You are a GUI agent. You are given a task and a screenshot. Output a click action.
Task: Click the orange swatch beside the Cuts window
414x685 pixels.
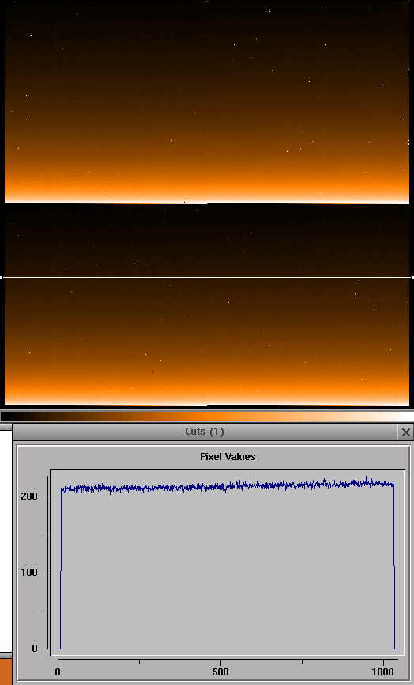click(6, 672)
